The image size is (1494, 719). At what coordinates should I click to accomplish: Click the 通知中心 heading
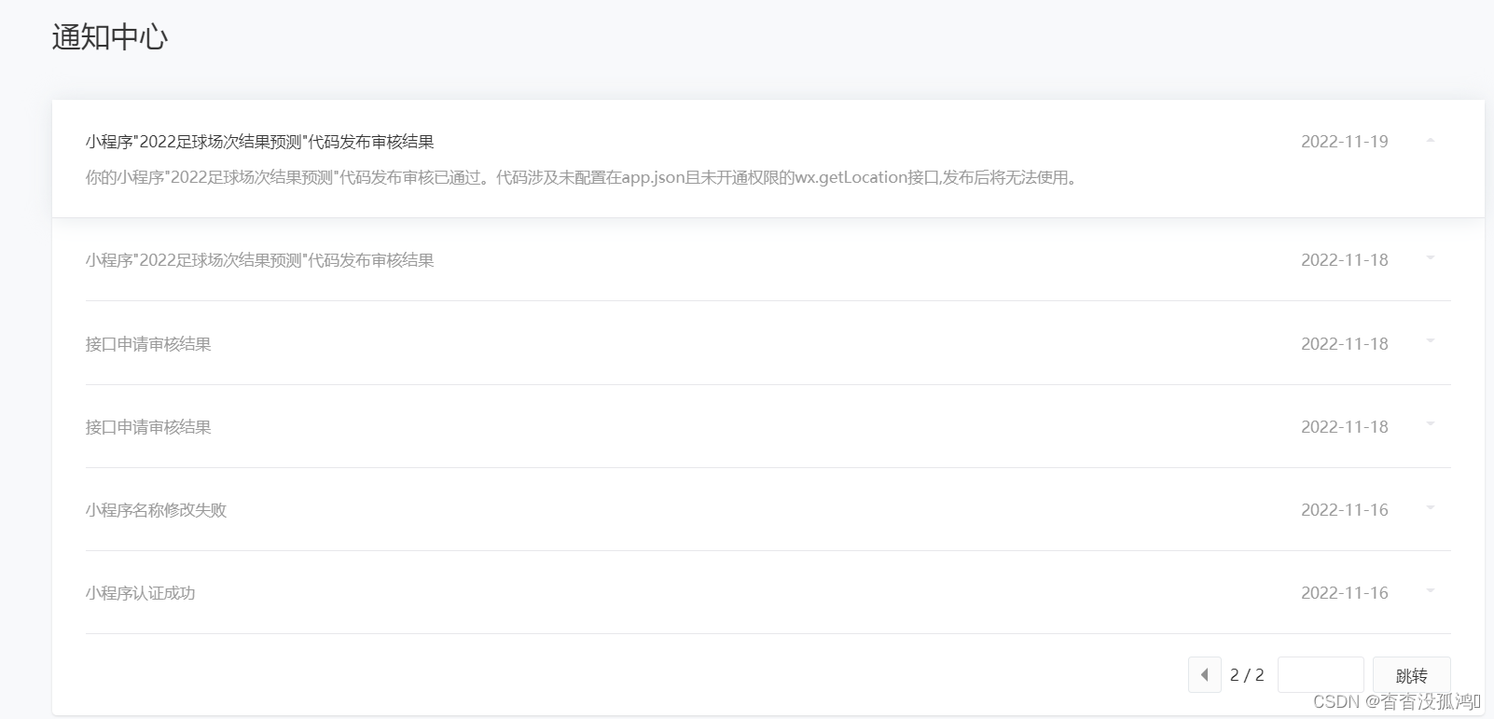[110, 37]
